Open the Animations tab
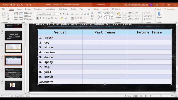Image resolution: width=178 pixels, height=100 pixels. 50,9
